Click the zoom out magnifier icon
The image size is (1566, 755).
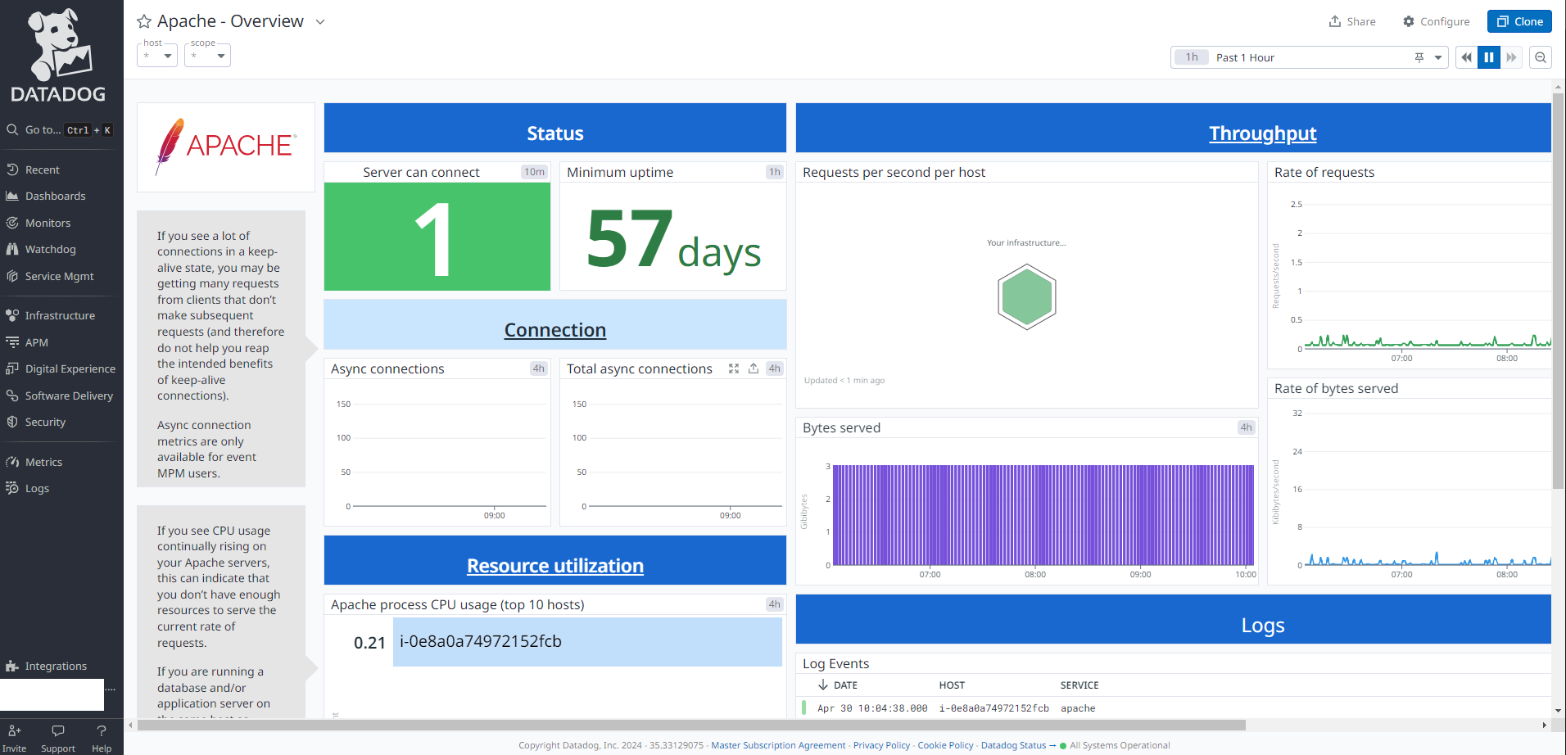coord(1541,57)
